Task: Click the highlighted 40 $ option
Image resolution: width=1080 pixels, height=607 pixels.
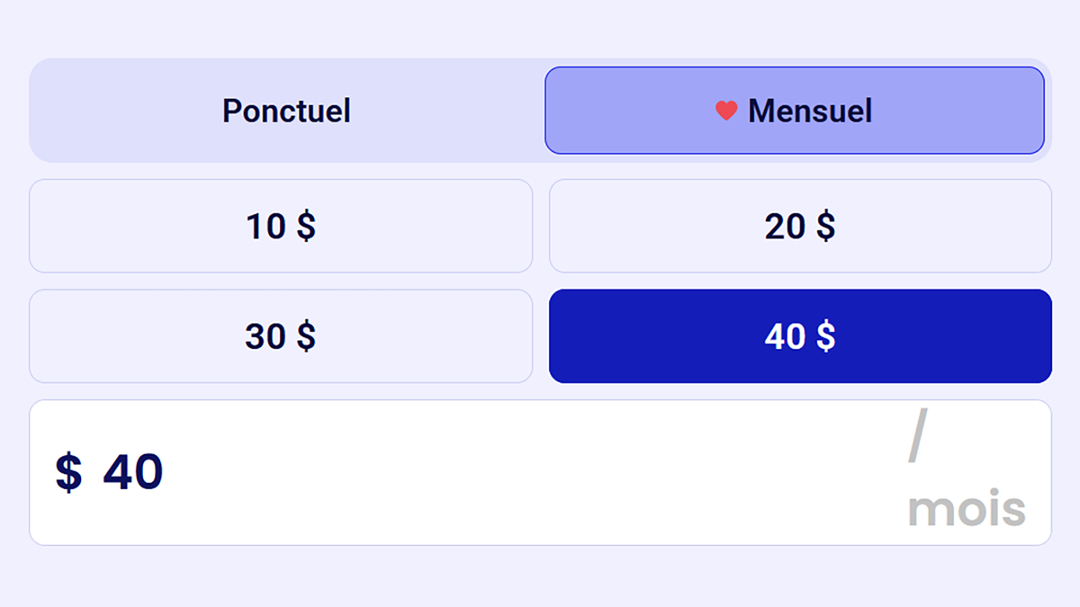Action: [x=799, y=335]
